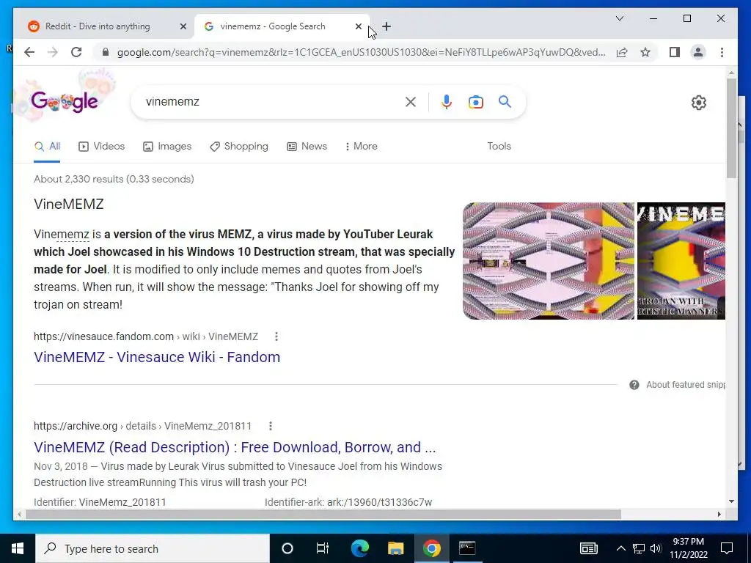Click the About 2,330 results text
Viewport: 751px width, 563px height.
(x=114, y=179)
